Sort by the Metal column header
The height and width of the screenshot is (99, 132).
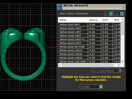73,20
